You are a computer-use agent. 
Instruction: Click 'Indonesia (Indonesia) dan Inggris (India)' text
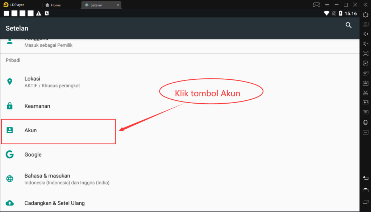coord(67,183)
